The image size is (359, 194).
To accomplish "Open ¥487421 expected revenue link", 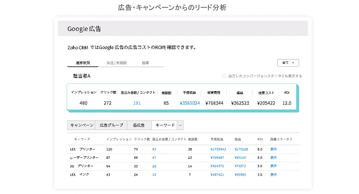I will (217, 175).
